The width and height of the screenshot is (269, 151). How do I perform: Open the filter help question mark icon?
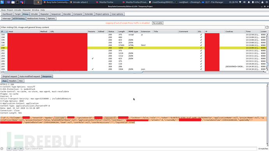pos(267,27)
